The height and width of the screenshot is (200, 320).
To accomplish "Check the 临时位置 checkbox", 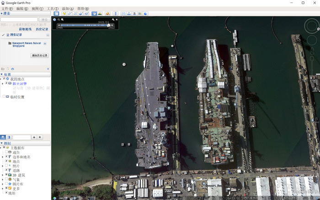I will [x=4, y=97].
